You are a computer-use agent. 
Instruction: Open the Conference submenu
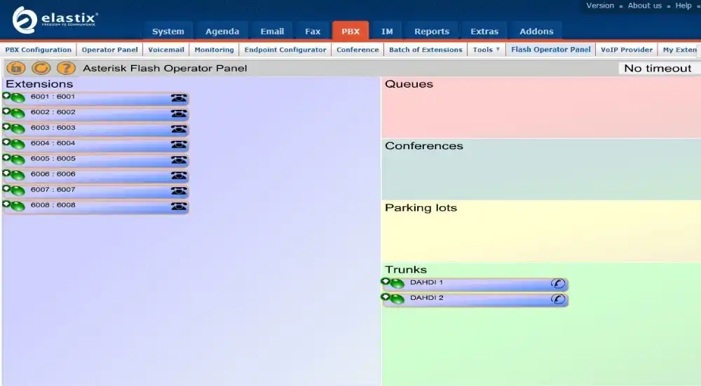point(358,50)
